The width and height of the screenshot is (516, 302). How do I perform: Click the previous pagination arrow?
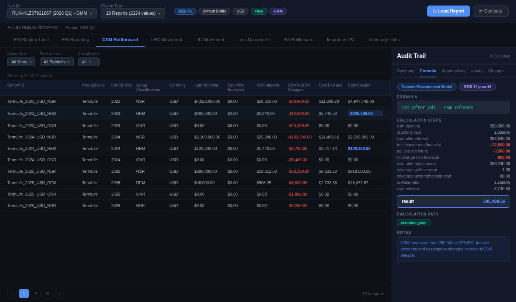[12, 294]
